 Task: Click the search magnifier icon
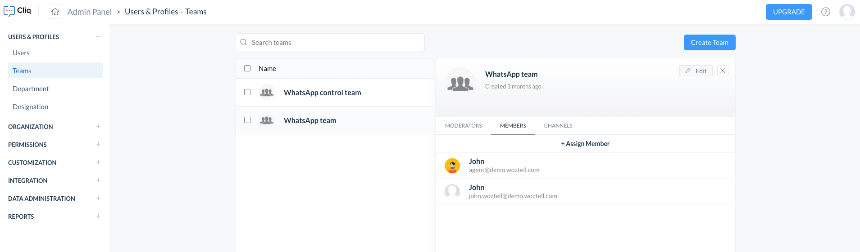pos(243,42)
